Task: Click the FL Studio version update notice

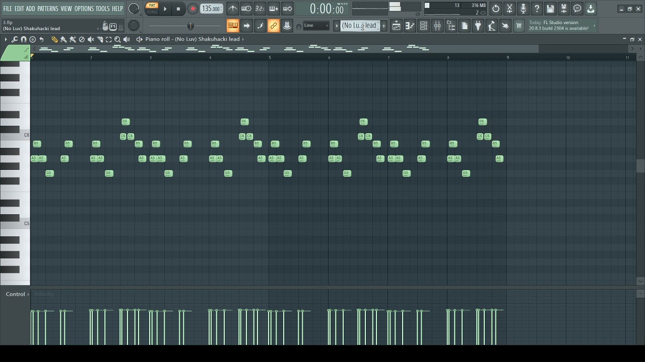Action: pyautogui.click(x=561, y=26)
